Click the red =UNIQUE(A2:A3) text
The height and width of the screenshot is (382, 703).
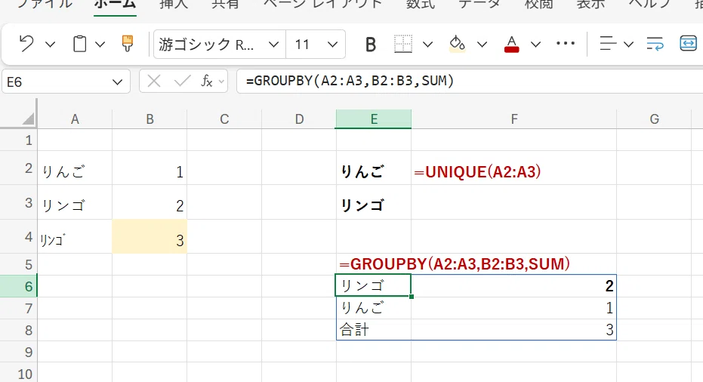477,171
